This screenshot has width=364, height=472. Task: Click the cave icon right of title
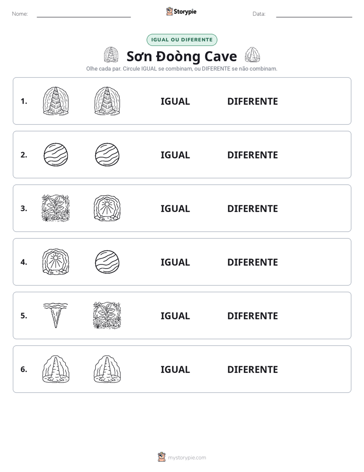(252, 55)
